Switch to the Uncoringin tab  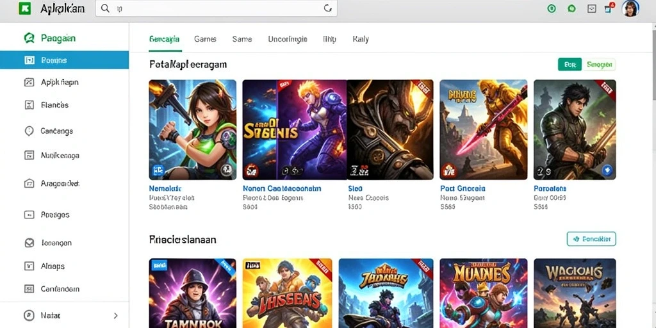(288, 39)
